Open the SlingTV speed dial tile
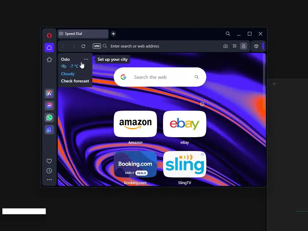Screen dimensions: 308x231 pos(185,164)
